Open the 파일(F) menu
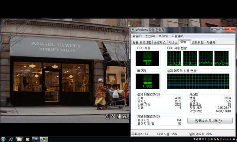The width and height of the screenshot is (237, 142). (137, 36)
